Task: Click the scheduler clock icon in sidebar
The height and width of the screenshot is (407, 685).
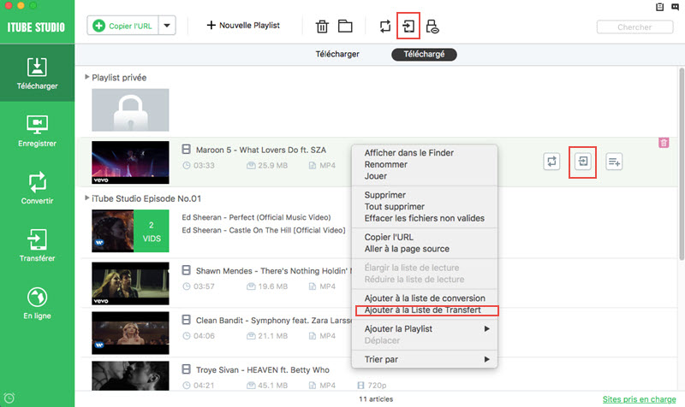Action: click(x=9, y=398)
